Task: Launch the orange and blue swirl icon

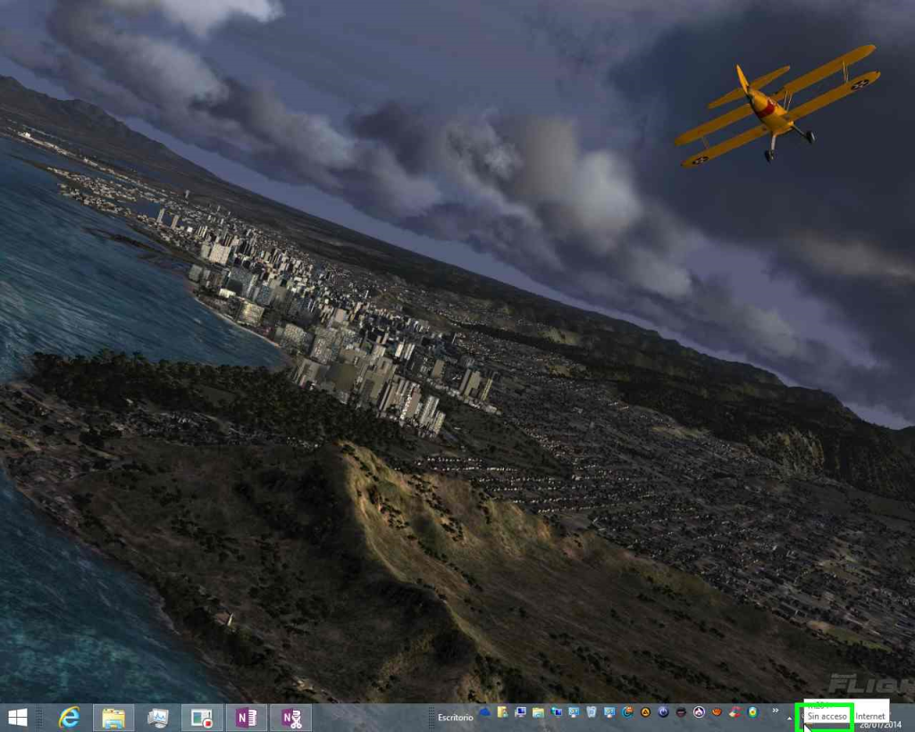Action: [628, 712]
